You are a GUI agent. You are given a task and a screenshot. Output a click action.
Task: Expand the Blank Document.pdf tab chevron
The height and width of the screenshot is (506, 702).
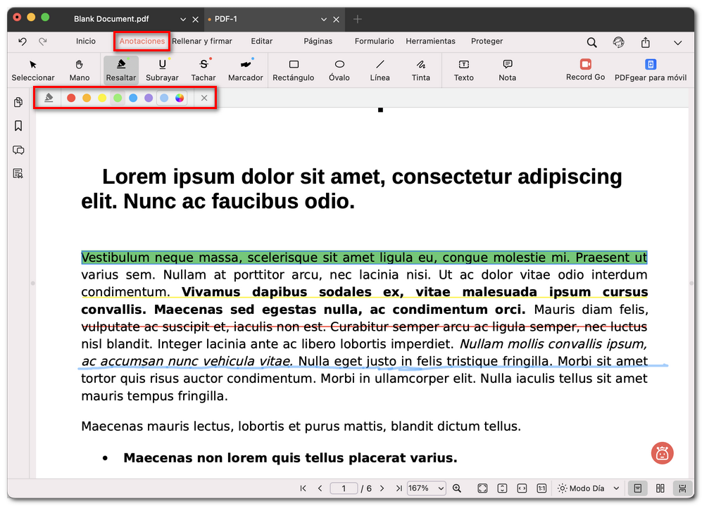(184, 20)
